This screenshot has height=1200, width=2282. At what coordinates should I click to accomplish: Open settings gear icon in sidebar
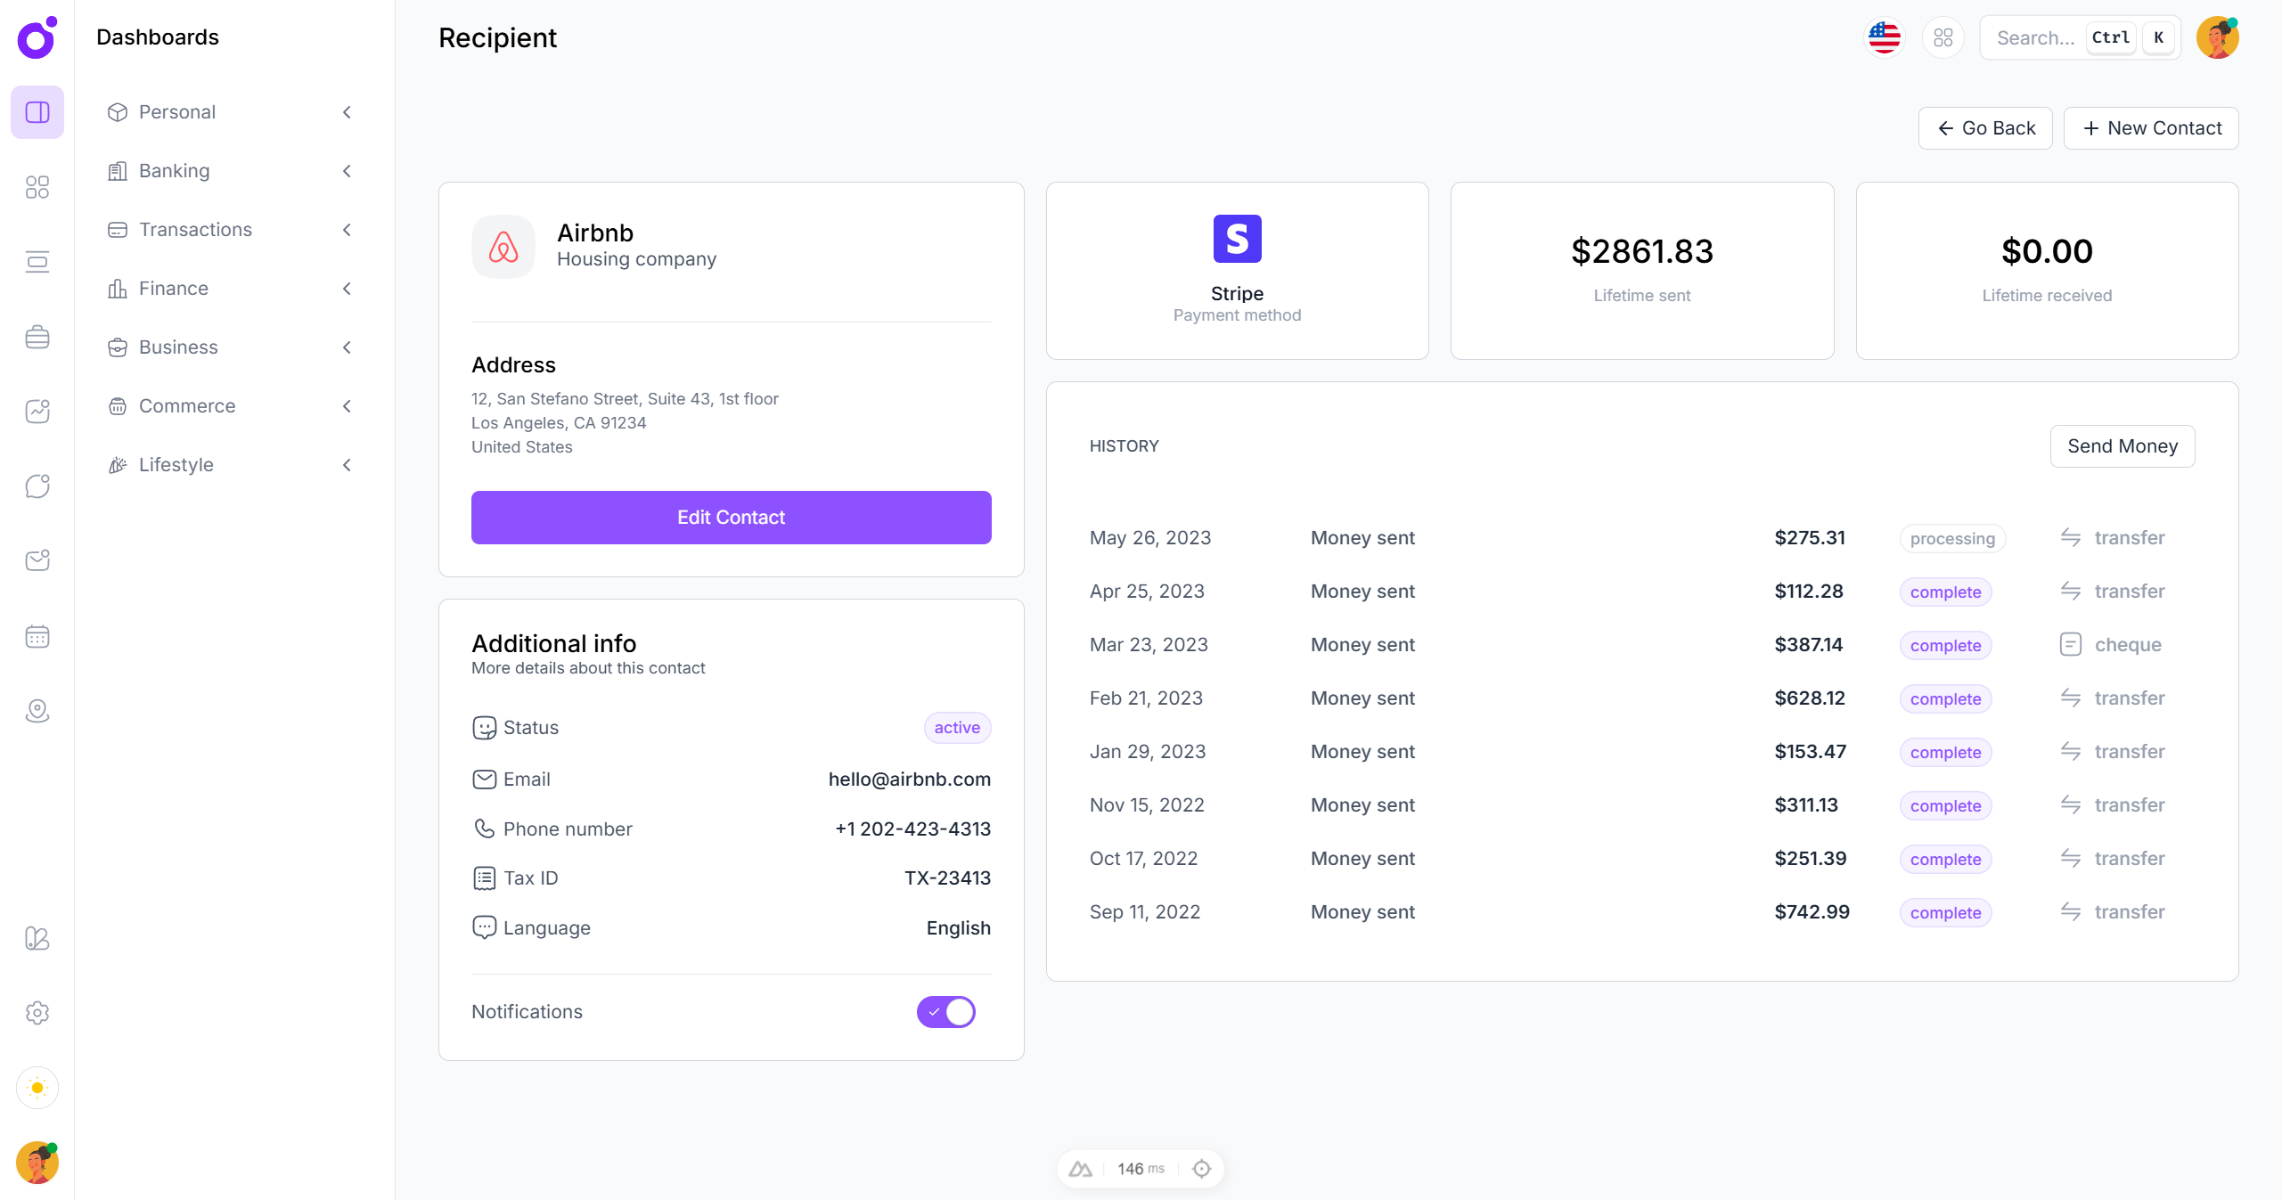[x=37, y=1013]
